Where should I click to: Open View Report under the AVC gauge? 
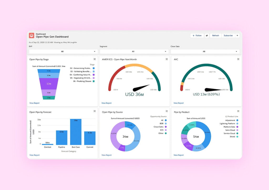tap(178, 103)
